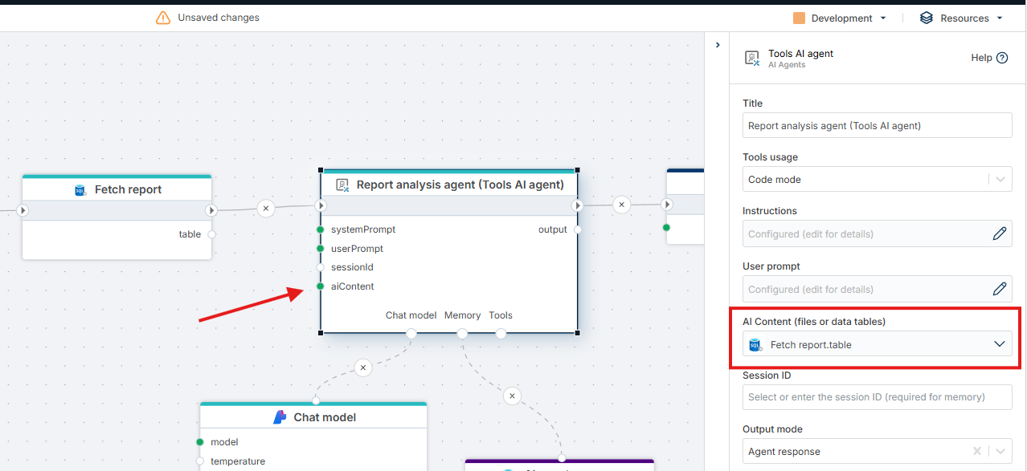Open the Output mode dropdown arrow
This screenshot has height=471, width=1027.
(x=1000, y=452)
